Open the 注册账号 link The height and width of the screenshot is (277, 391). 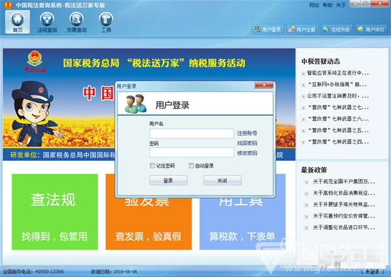(x=247, y=133)
